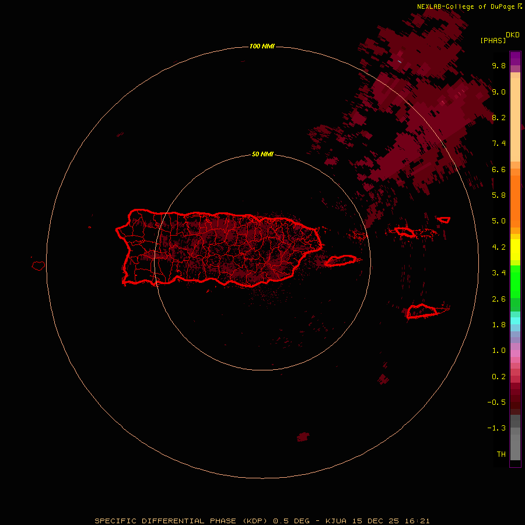Click the 1.0 scale value
525x525 pixels.
499,351
